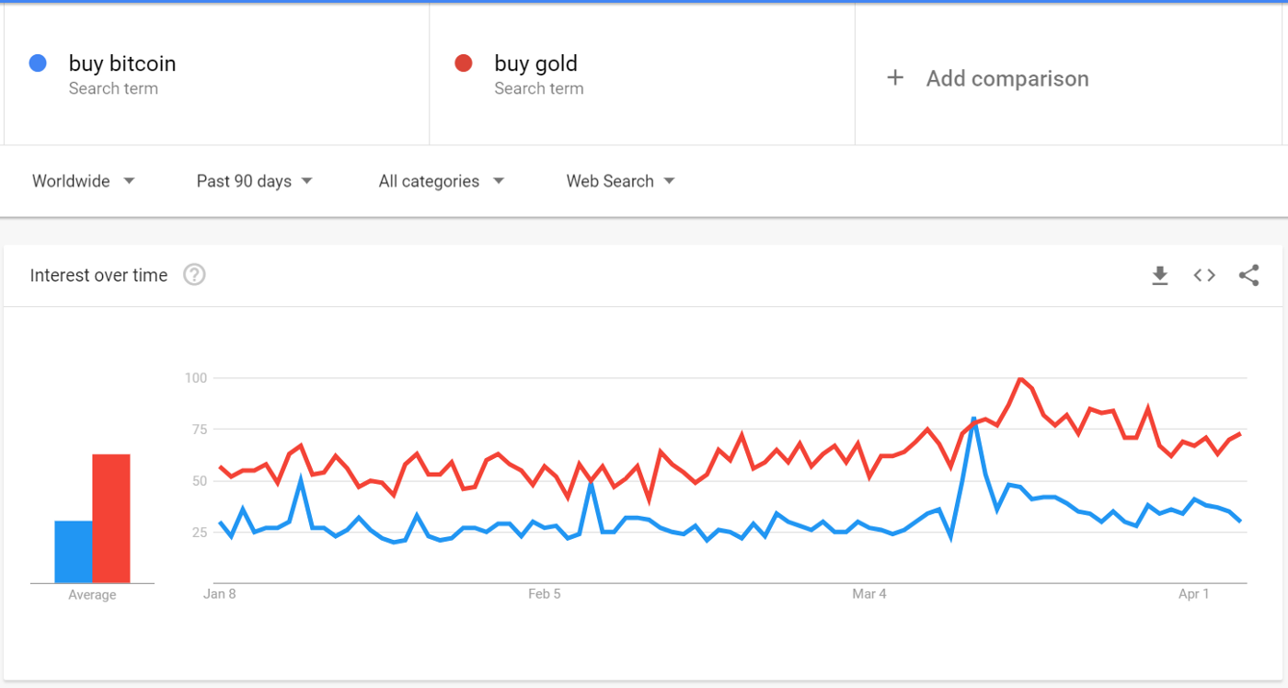Image resolution: width=1288 pixels, height=688 pixels.
Task: Open the All categories dropdown
Action: pos(442,181)
